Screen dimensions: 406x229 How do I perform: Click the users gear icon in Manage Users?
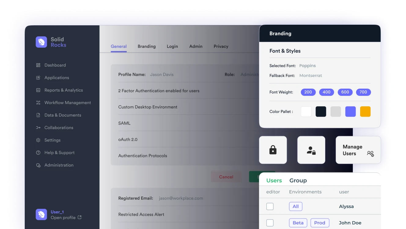(x=371, y=154)
